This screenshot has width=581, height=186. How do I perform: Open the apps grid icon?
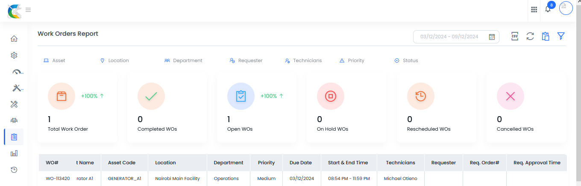pos(534,10)
